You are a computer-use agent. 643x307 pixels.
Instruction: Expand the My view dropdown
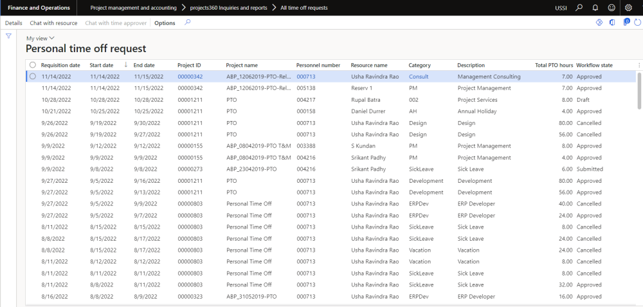coord(41,39)
